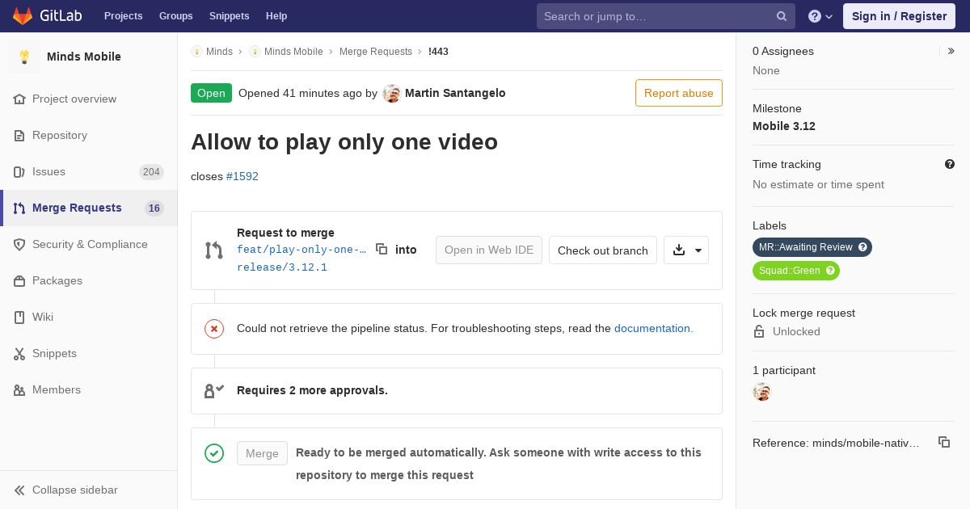970x509 pixels.
Task: Click the Report abuse button
Action: click(679, 93)
